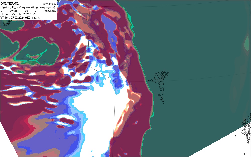The image size is (251, 157).
Task: Click the 'Skýjahula.' label in legend
Action: [x=49, y=4]
